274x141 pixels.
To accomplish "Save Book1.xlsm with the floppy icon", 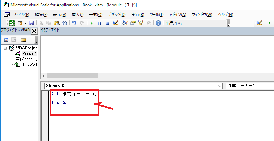I will [x=31, y=23].
